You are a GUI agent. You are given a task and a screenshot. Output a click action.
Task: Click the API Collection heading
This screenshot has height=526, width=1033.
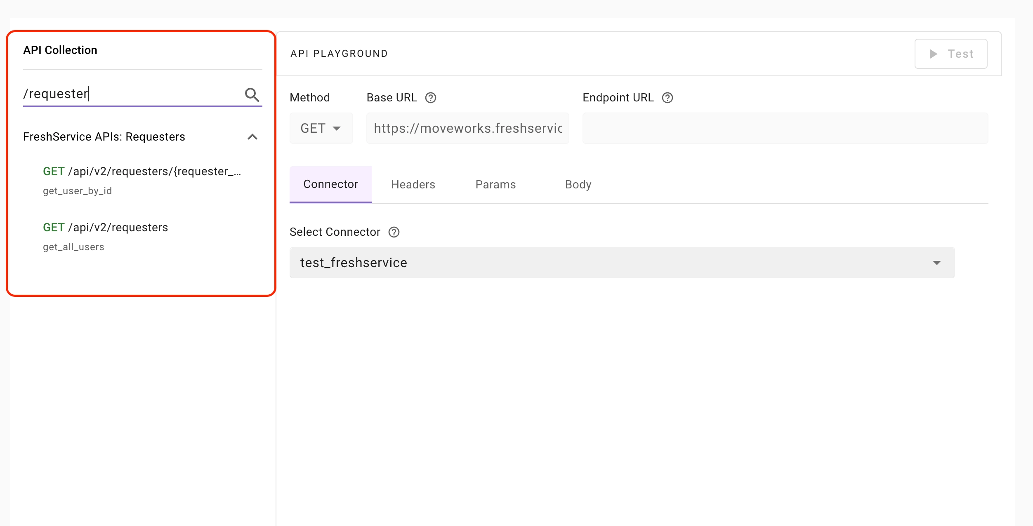point(60,50)
